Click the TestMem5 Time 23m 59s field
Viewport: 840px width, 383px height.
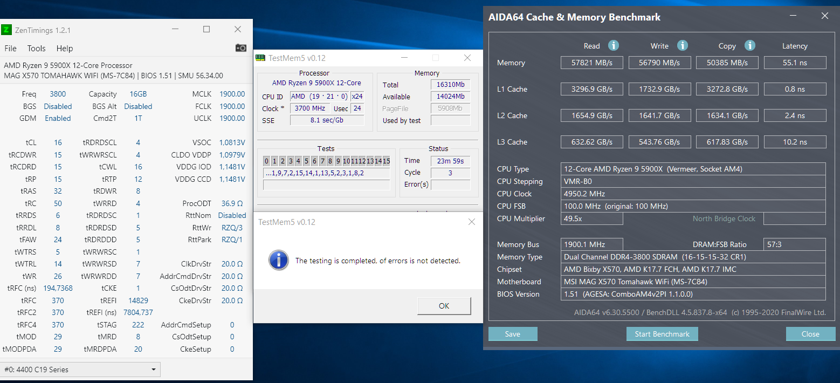tap(450, 161)
